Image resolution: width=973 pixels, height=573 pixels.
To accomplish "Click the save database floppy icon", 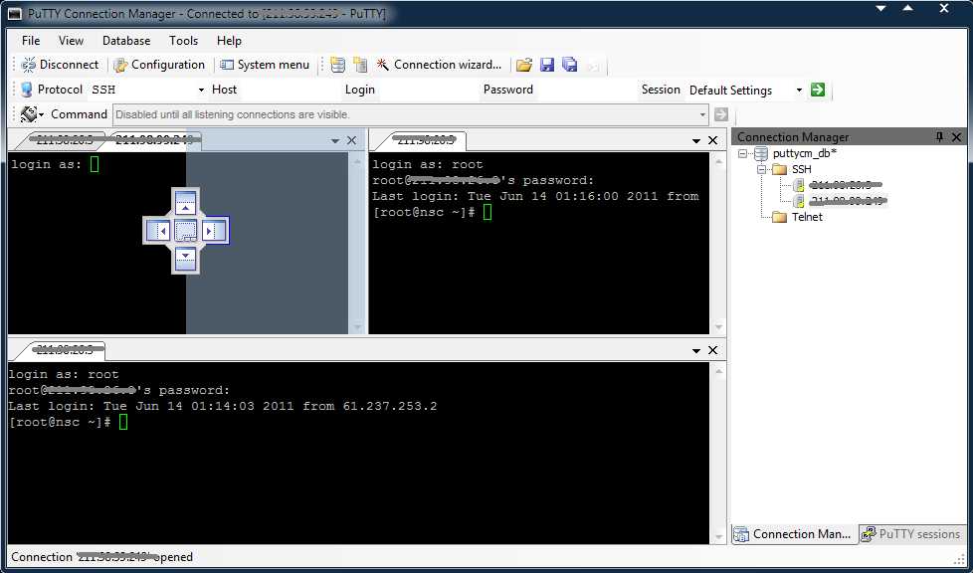I will coord(547,65).
